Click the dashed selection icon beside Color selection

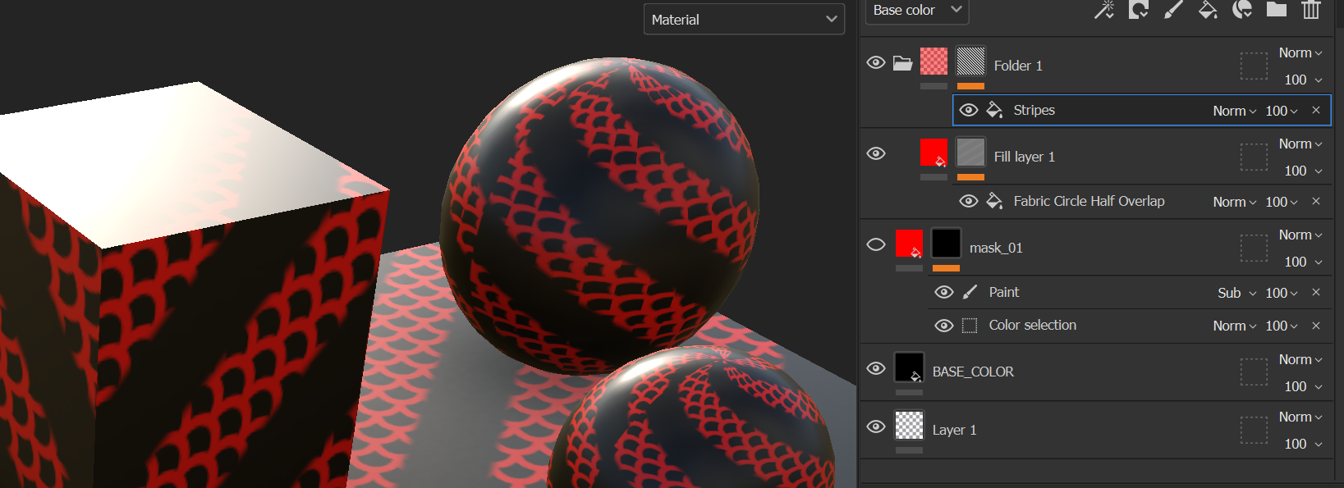click(x=970, y=326)
